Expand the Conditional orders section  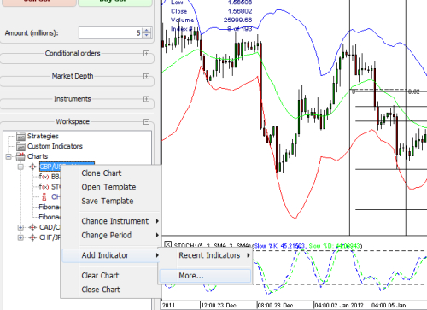146,53
